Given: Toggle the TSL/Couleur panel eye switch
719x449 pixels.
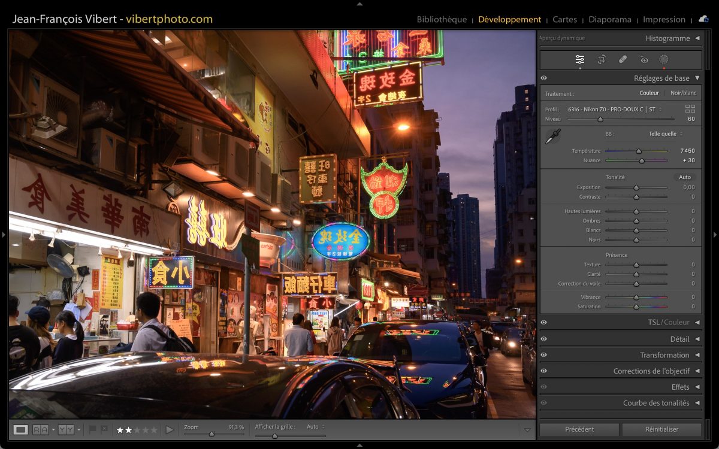Looking at the screenshot, I should pyautogui.click(x=543, y=323).
